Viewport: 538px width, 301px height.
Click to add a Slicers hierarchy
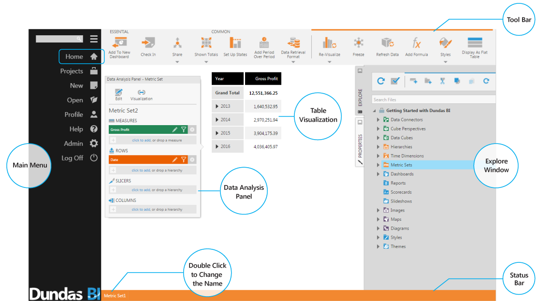(141, 190)
